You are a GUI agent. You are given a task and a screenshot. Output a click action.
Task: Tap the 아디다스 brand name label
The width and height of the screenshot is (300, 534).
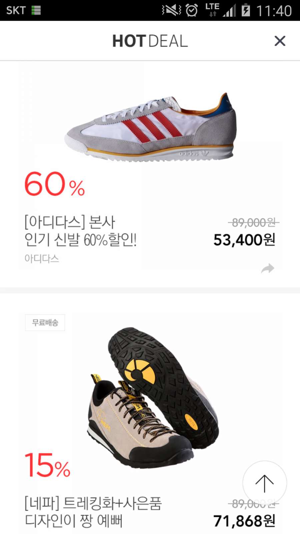coord(42,259)
